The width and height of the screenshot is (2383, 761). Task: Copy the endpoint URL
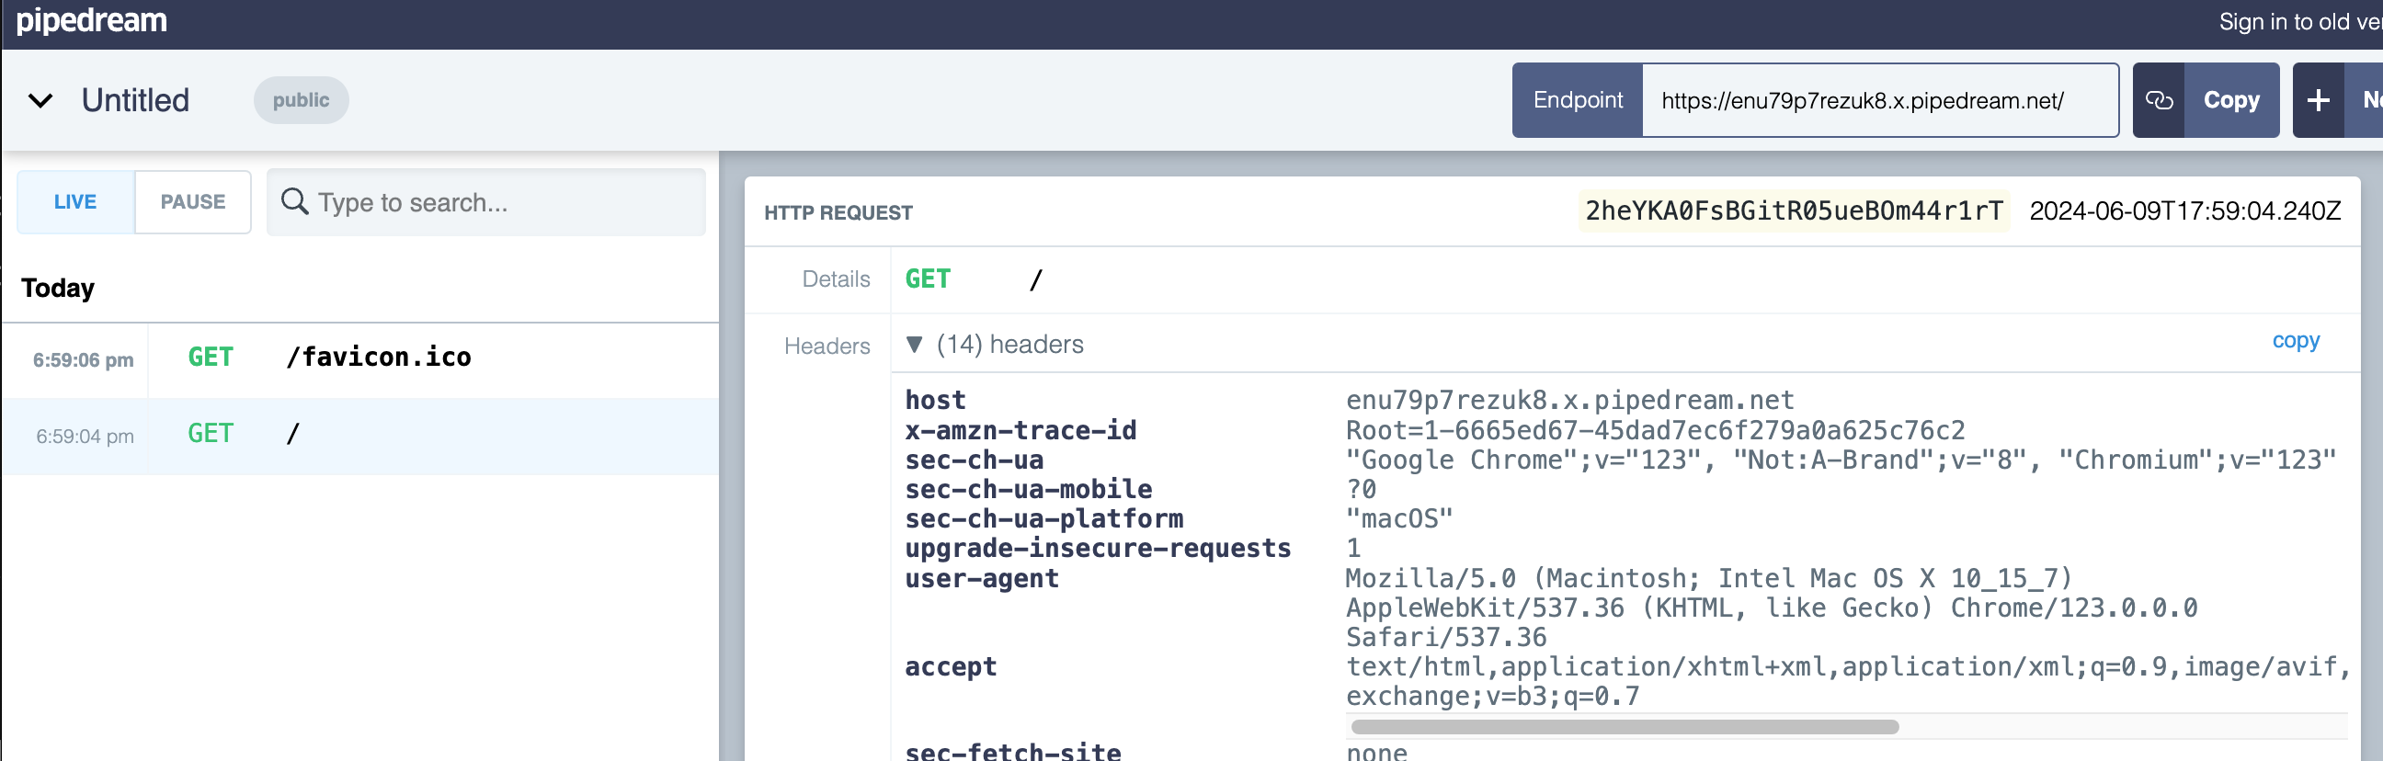tap(2230, 100)
